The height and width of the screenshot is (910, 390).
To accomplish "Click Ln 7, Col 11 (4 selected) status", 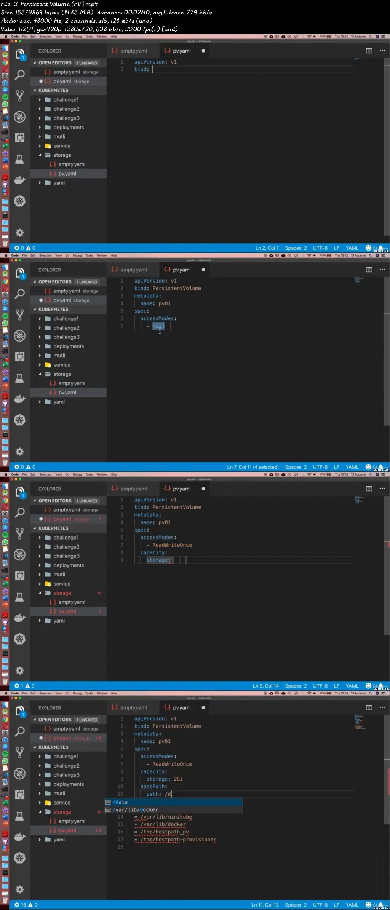I will pos(253,467).
